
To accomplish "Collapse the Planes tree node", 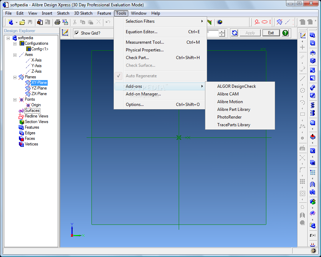I will pyautogui.click(x=15, y=77).
